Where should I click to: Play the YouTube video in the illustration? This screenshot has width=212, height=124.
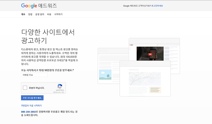tap(150, 54)
